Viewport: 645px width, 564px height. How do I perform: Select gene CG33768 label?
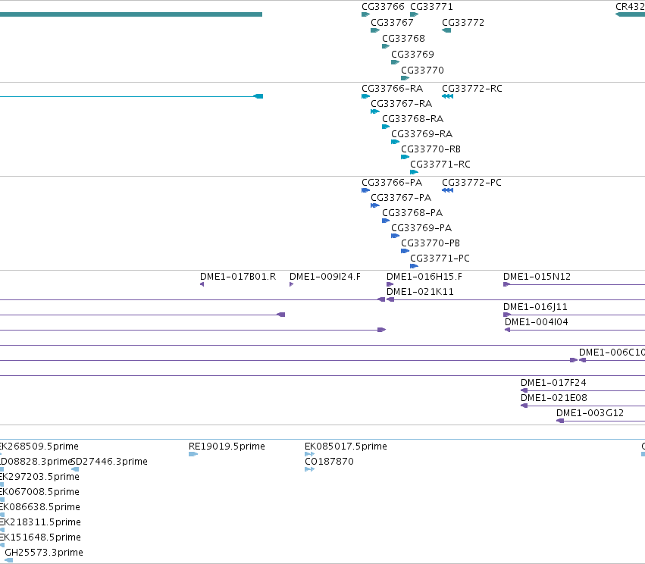(403, 39)
